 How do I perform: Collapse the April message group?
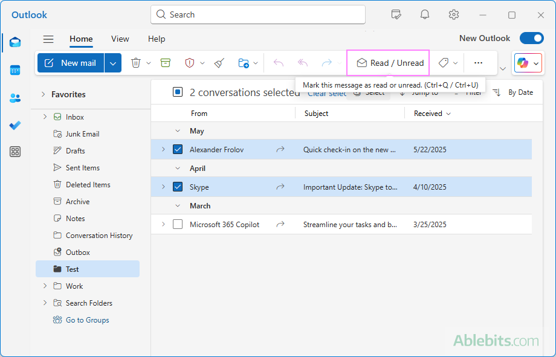click(178, 169)
